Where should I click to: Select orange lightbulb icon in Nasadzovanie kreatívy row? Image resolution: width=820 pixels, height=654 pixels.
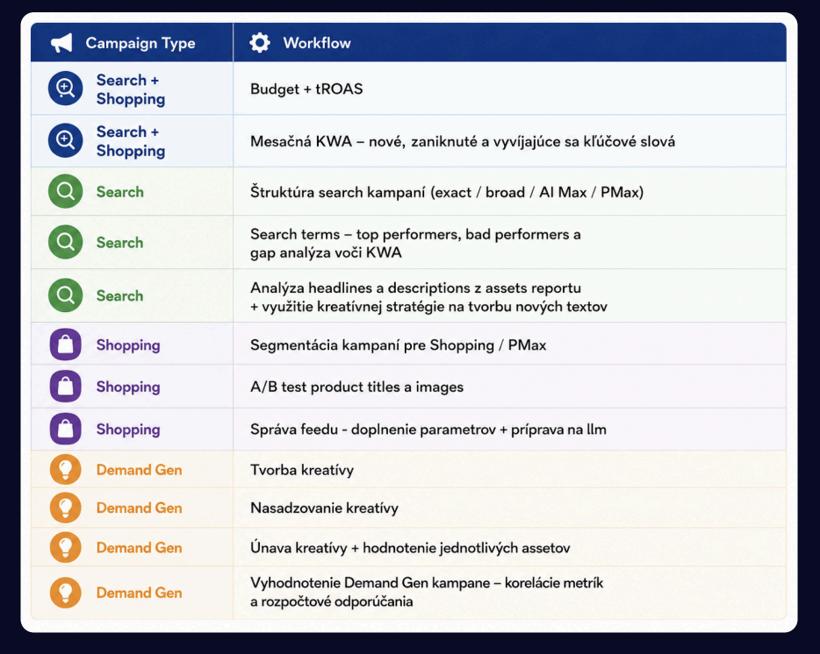pos(65,508)
